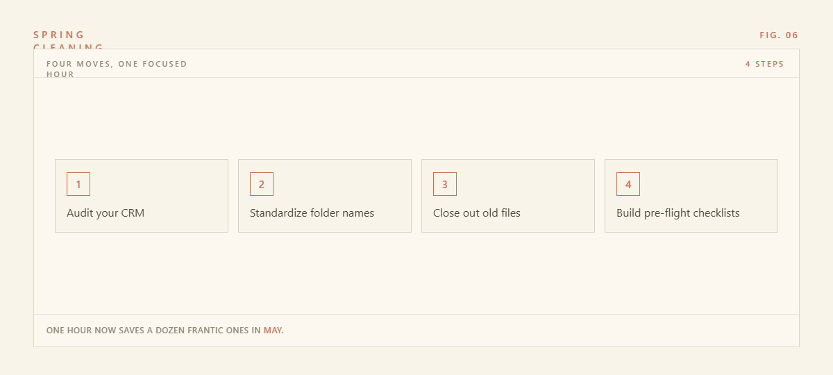Image resolution: width=833 pixels, height=375 pixels.
Task: Click the Spring Cleaning heading
Action: tap(69, 40)
